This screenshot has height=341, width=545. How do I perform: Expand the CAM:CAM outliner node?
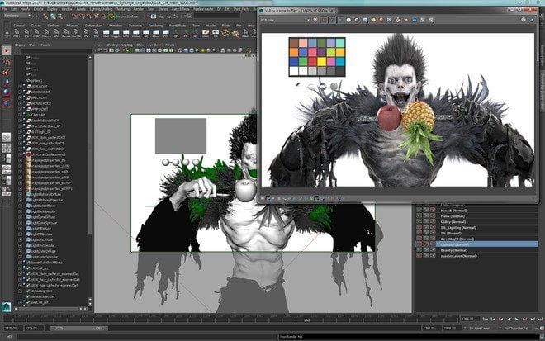point(20,115)
